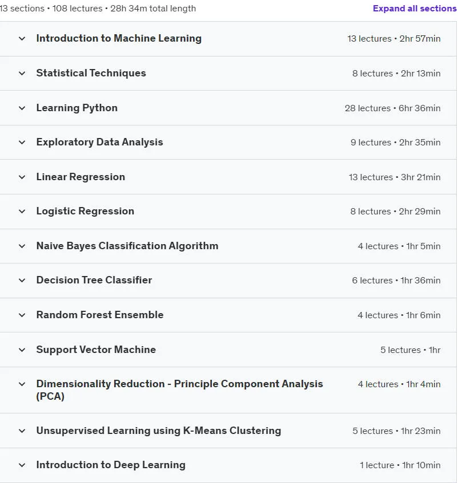This screenshot has width=458, height=483.
Task: Click chevron beside Decision Tree Classifier
Action: tap(22, 281)
